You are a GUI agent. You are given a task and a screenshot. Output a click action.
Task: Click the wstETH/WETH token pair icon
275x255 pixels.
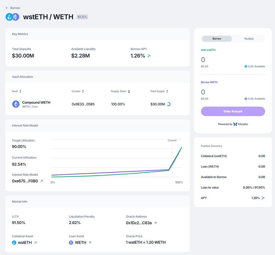12,17
